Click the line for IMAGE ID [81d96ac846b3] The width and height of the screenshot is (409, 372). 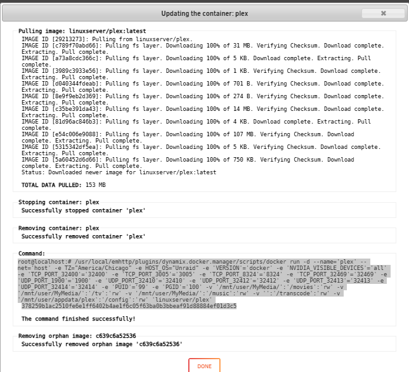click(196, 125)
